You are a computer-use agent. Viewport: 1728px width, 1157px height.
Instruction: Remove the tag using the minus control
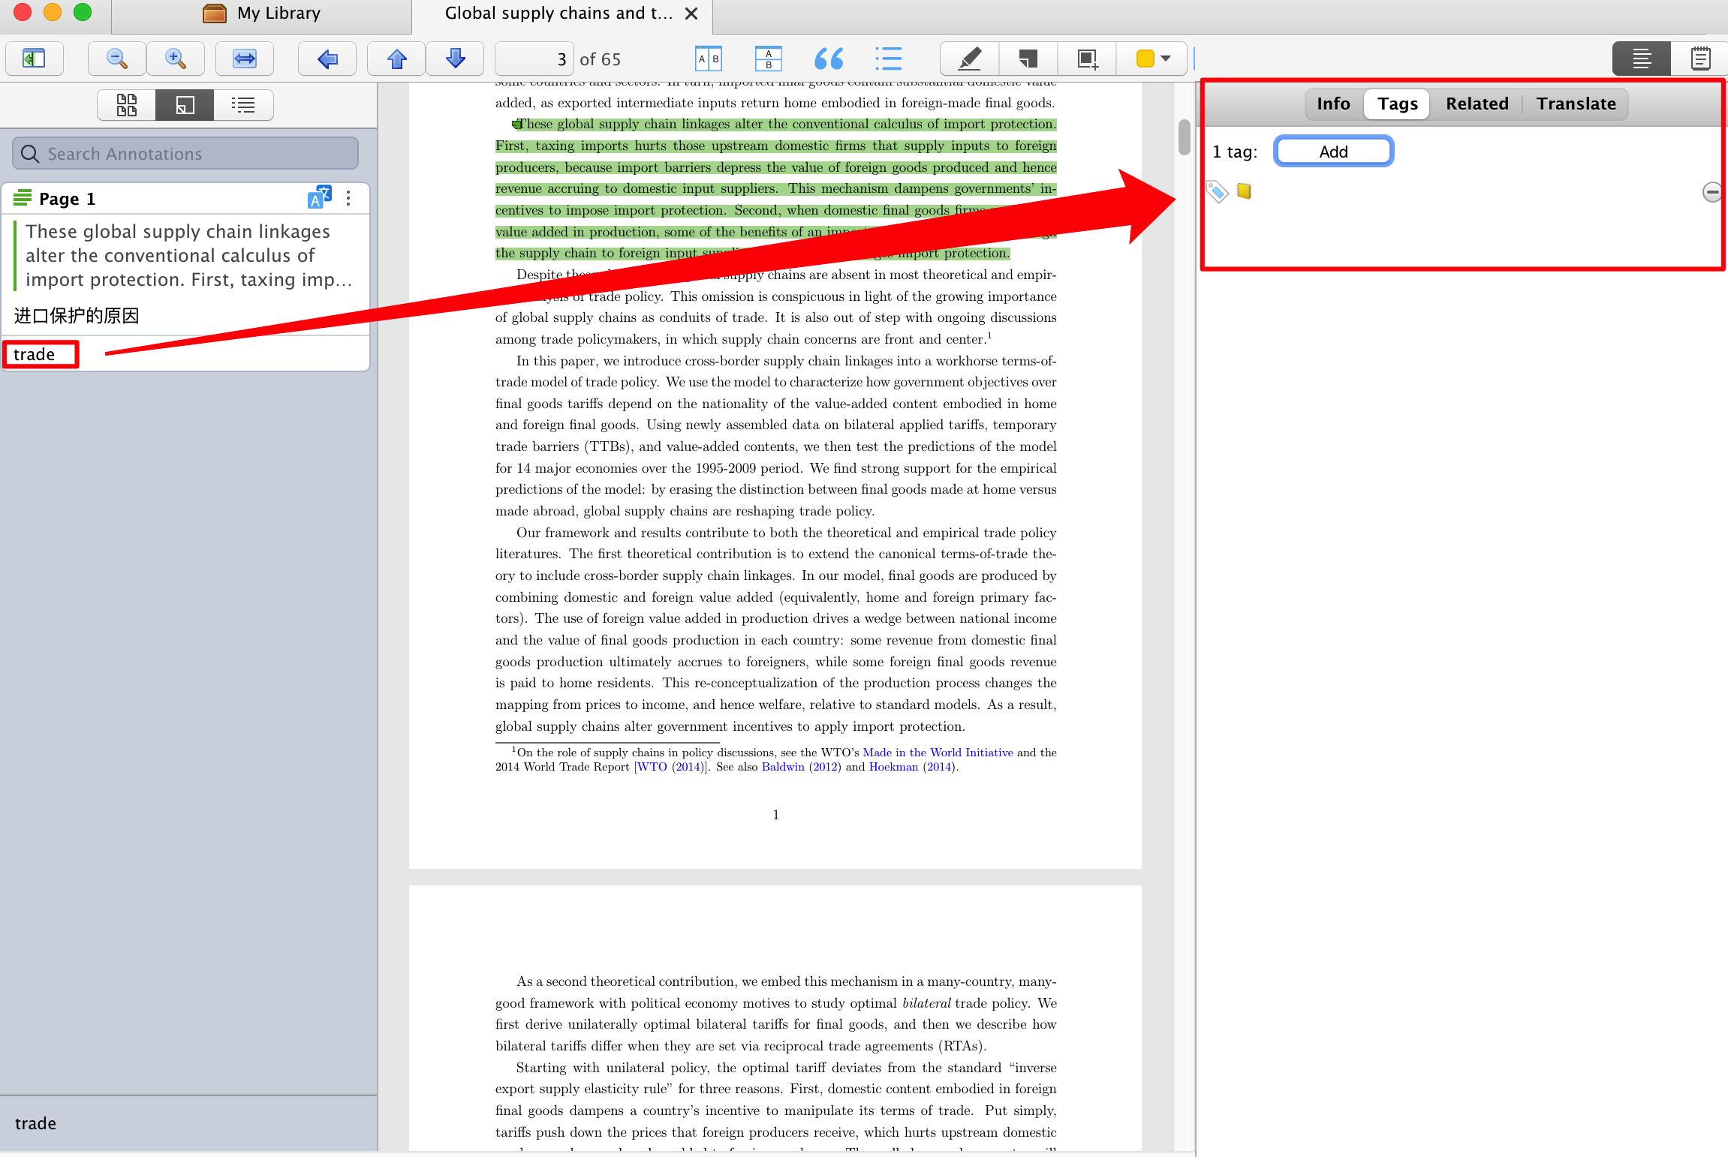(1712, 192)
